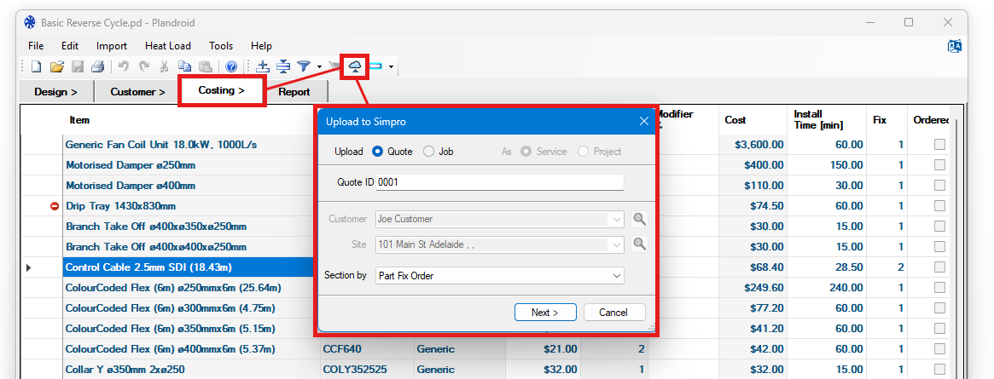
Task: Open dropdown arrow beside cyan bar icon
Action: pyautogui.click(x=391, y=66)
